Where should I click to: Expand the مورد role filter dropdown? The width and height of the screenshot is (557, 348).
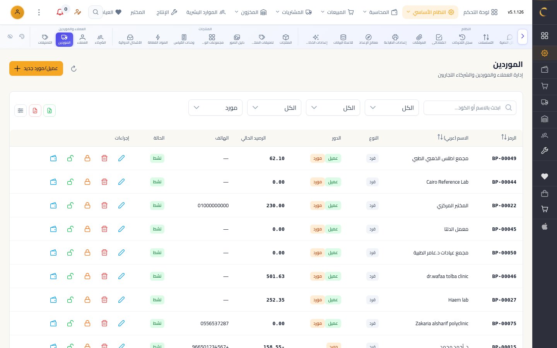coord(215,107)
